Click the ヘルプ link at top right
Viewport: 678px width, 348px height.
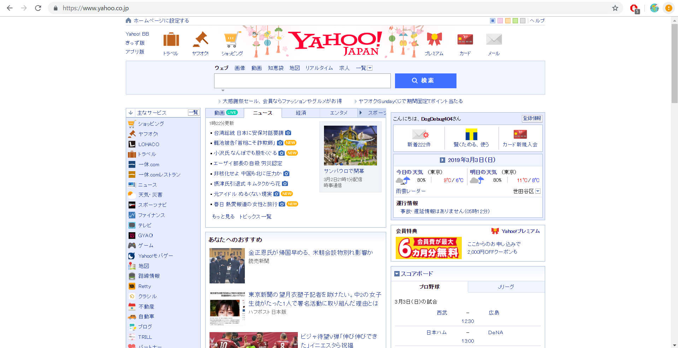[537, 20]
